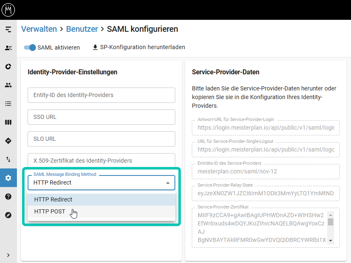Click the certificate scrollbar down arrow
This screenshot has width=351, height=263.
(331, 241)
